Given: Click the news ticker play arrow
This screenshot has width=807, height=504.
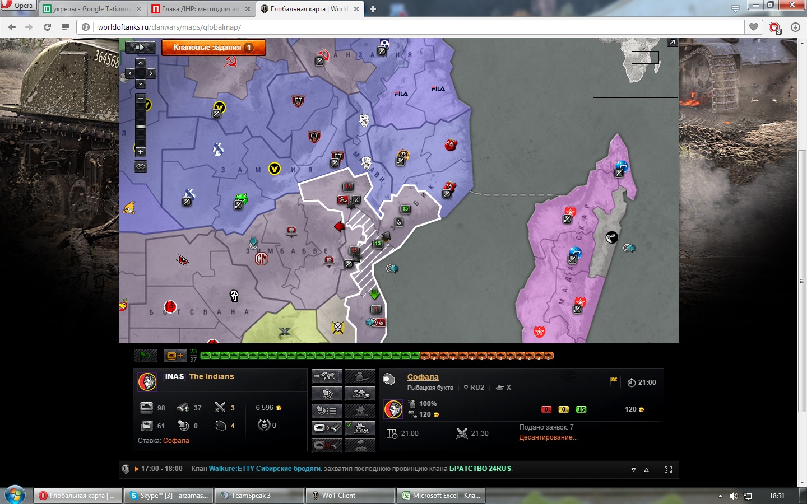Looking at the screenshot, I should 137,469.
